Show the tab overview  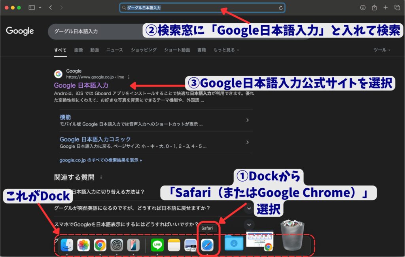pos(397,8)
